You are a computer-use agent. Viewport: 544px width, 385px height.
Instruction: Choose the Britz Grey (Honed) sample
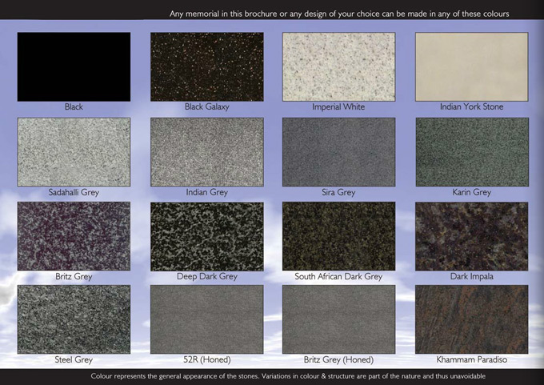click(338, 319)
